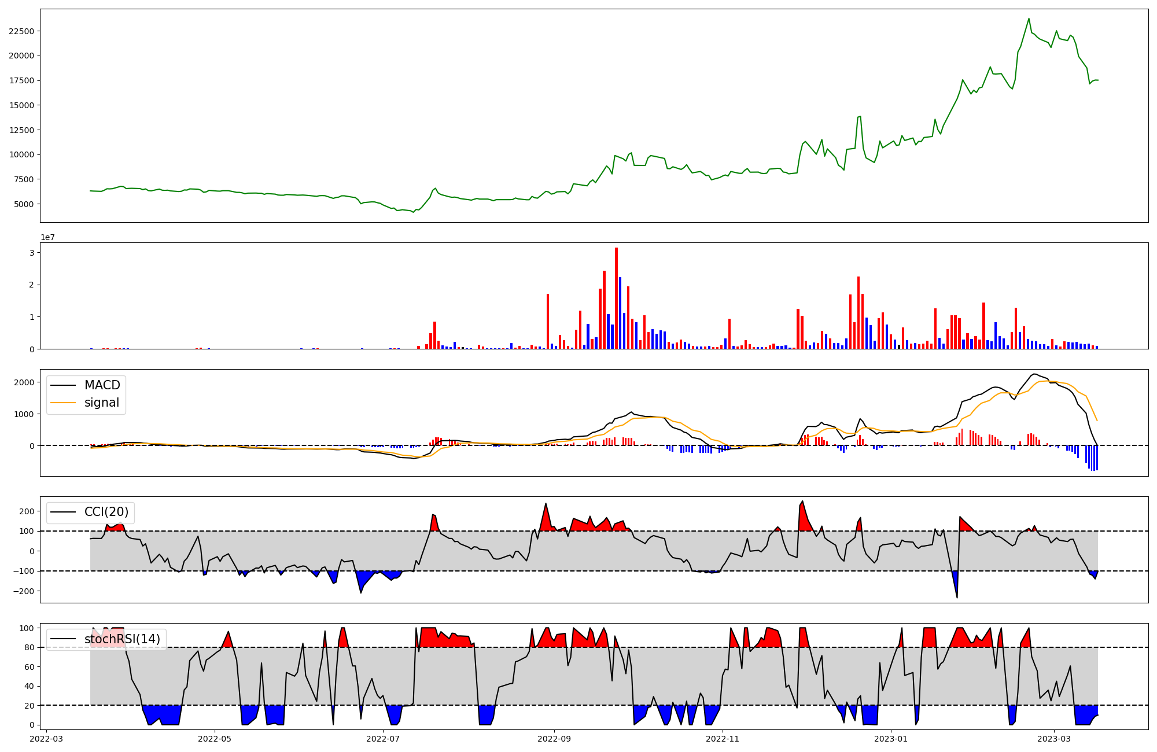Click the 2023-03 x-axis date label

coord(1054,739)
